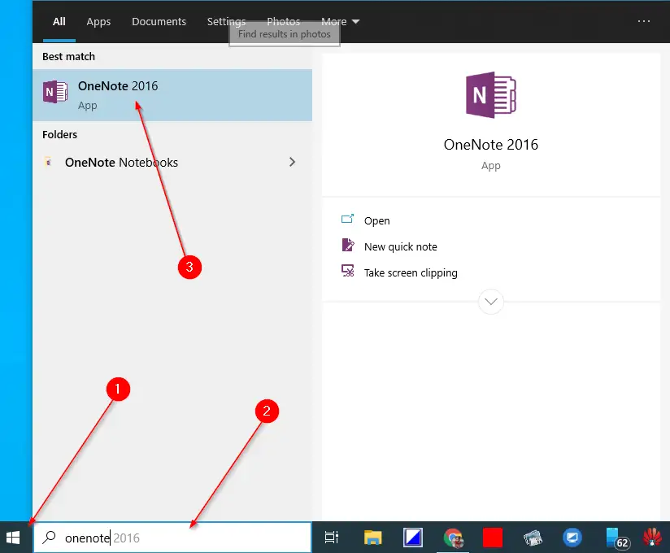Screen dimensions: 670x553
Task: Expand the More filter dropdown
Action: 340,21
